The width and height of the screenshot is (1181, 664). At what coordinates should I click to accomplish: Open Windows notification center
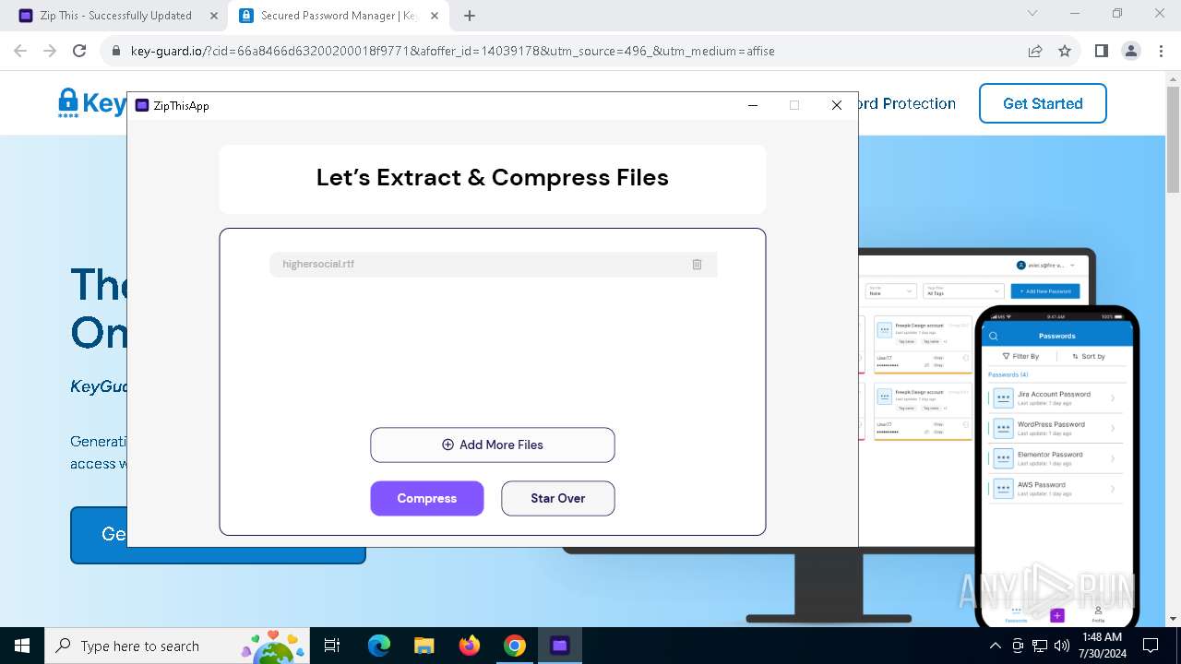[1151, 646]
